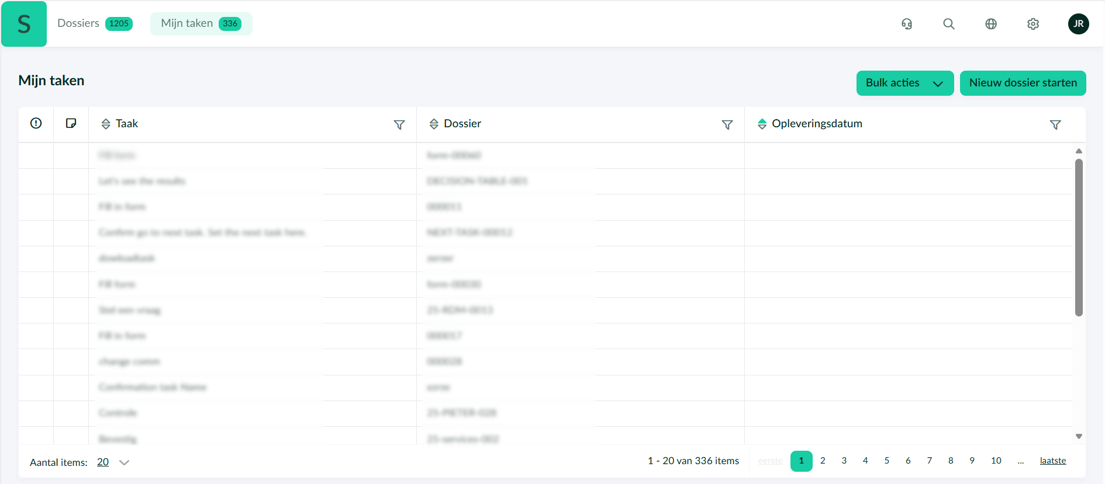
Task: Go to the laatste page link
Action: pos(1052,461)
